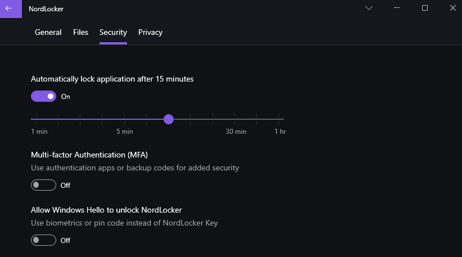This screenshot has width=462, height=257.
Task: Enable the Multi-factor Authentication toggle
Action: click(x=43, y=185)
